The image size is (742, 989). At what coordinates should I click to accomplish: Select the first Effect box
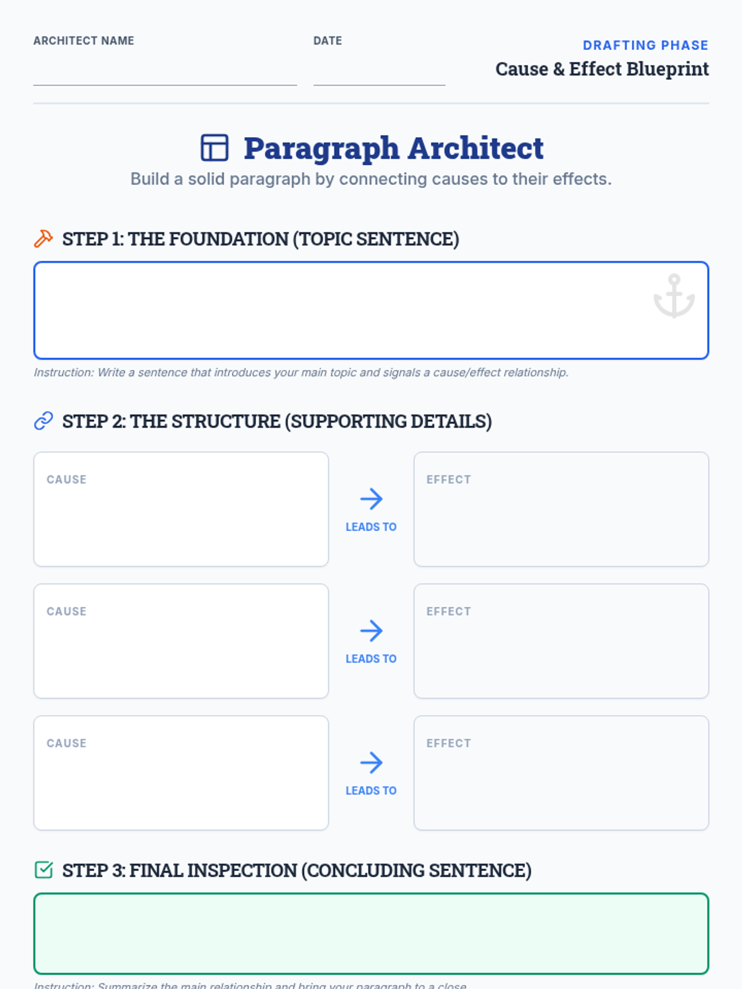pyautogui.click(x=561, y=509)
